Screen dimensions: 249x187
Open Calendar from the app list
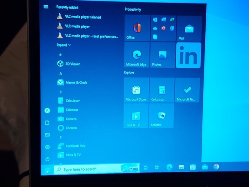68,110
